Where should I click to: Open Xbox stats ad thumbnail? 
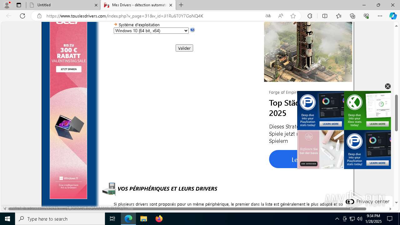[x=367, y=111]
